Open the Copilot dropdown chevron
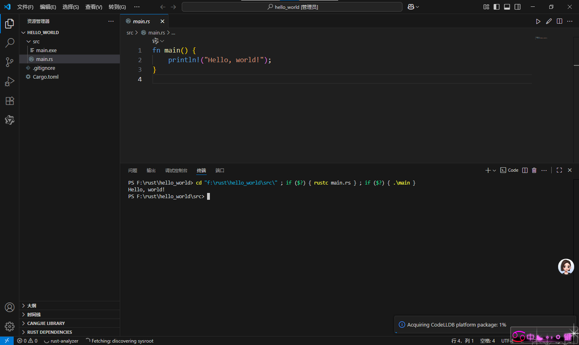The height and width of the screenshot is (345, 579). click(417, 7)
